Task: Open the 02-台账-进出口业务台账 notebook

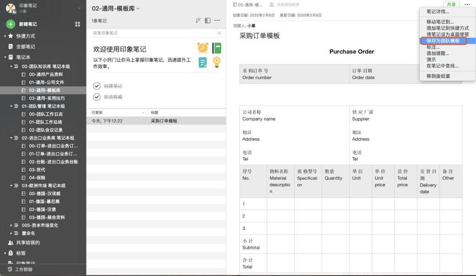Action: click(x=53, y=162)
